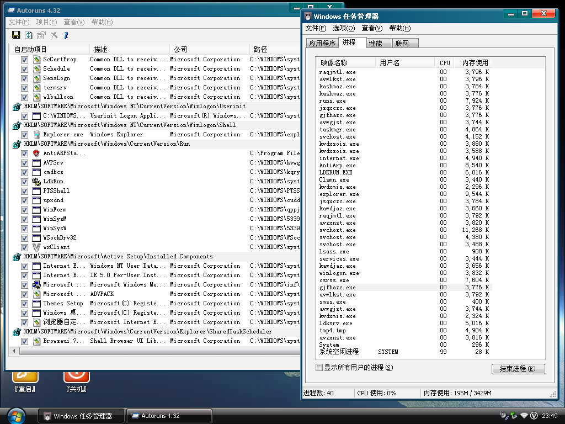This screenshot has height=424, width=565.
Task: Select the LdkRun entry gear icon
Action: pyautogui.click(x=36, y=181)
